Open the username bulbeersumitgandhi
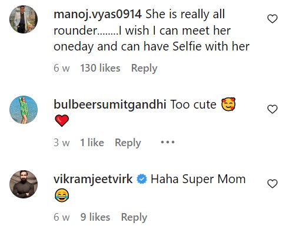 (110, 104)
